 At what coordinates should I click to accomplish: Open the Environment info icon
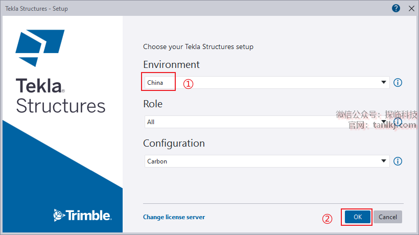(x=398, y=83)
